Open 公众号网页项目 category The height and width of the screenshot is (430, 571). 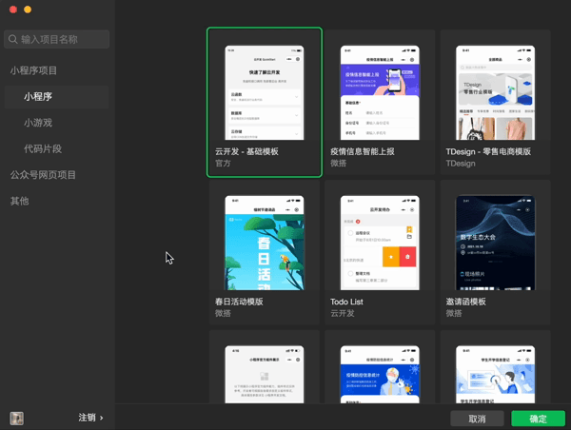[43, 175]
